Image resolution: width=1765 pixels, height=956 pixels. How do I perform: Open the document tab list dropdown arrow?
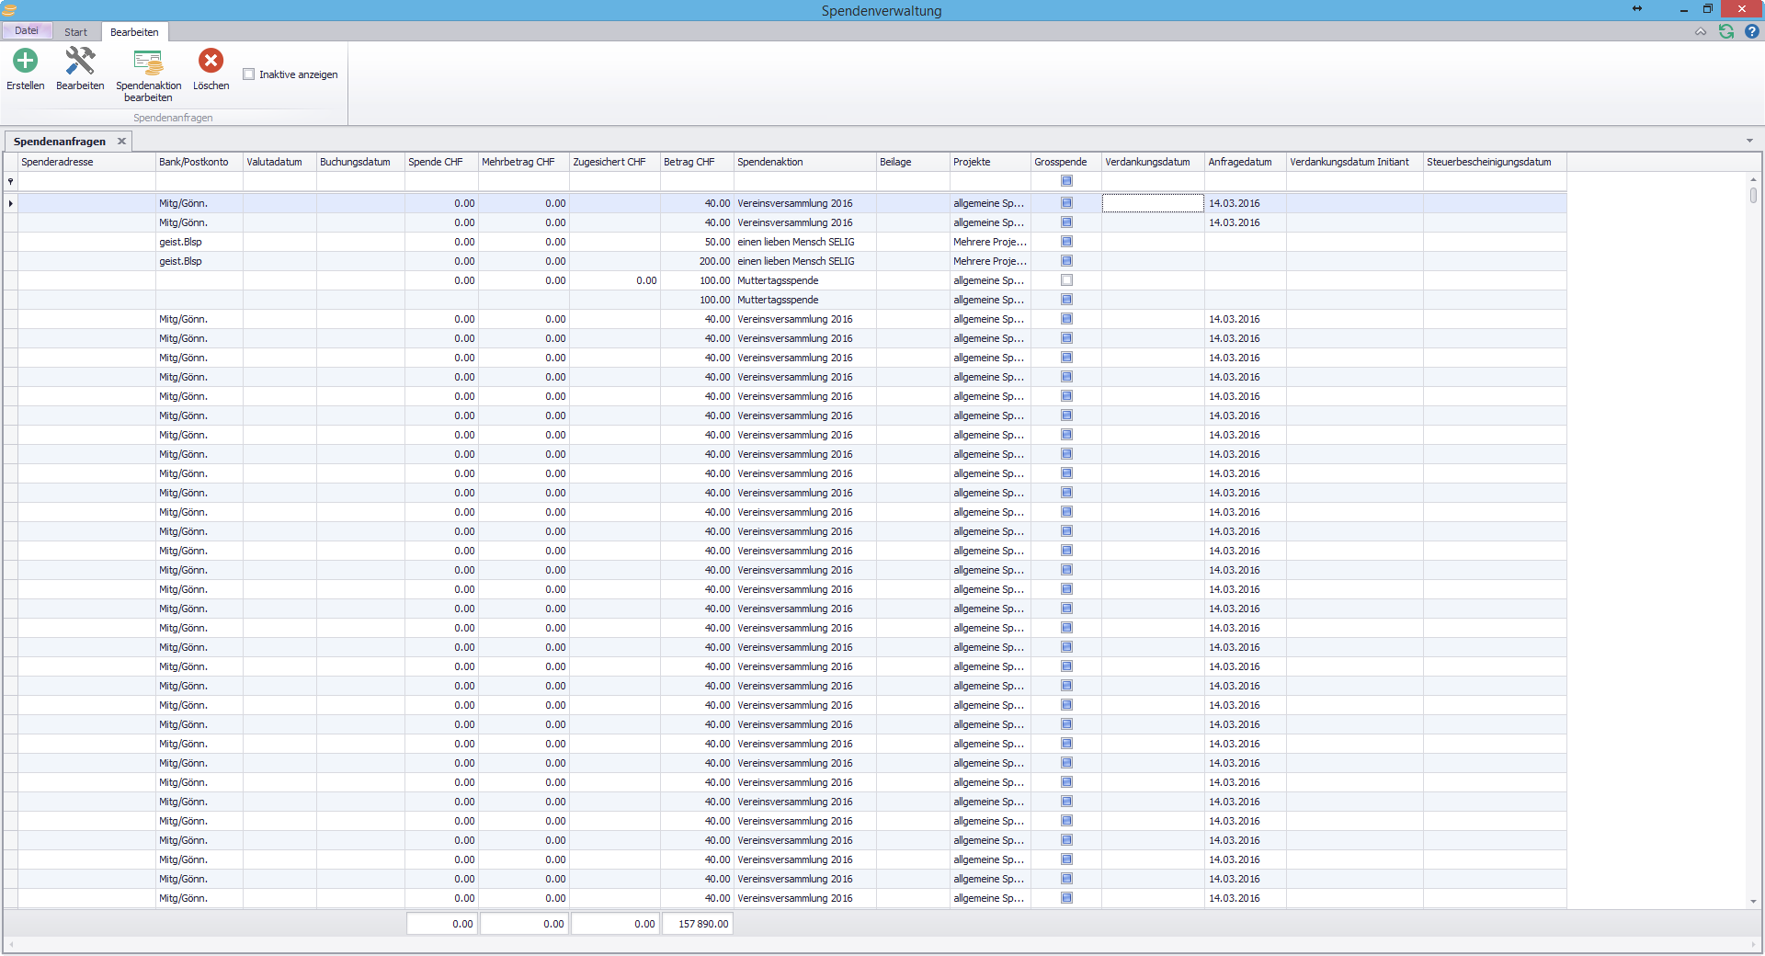(x=1749, y=142)
